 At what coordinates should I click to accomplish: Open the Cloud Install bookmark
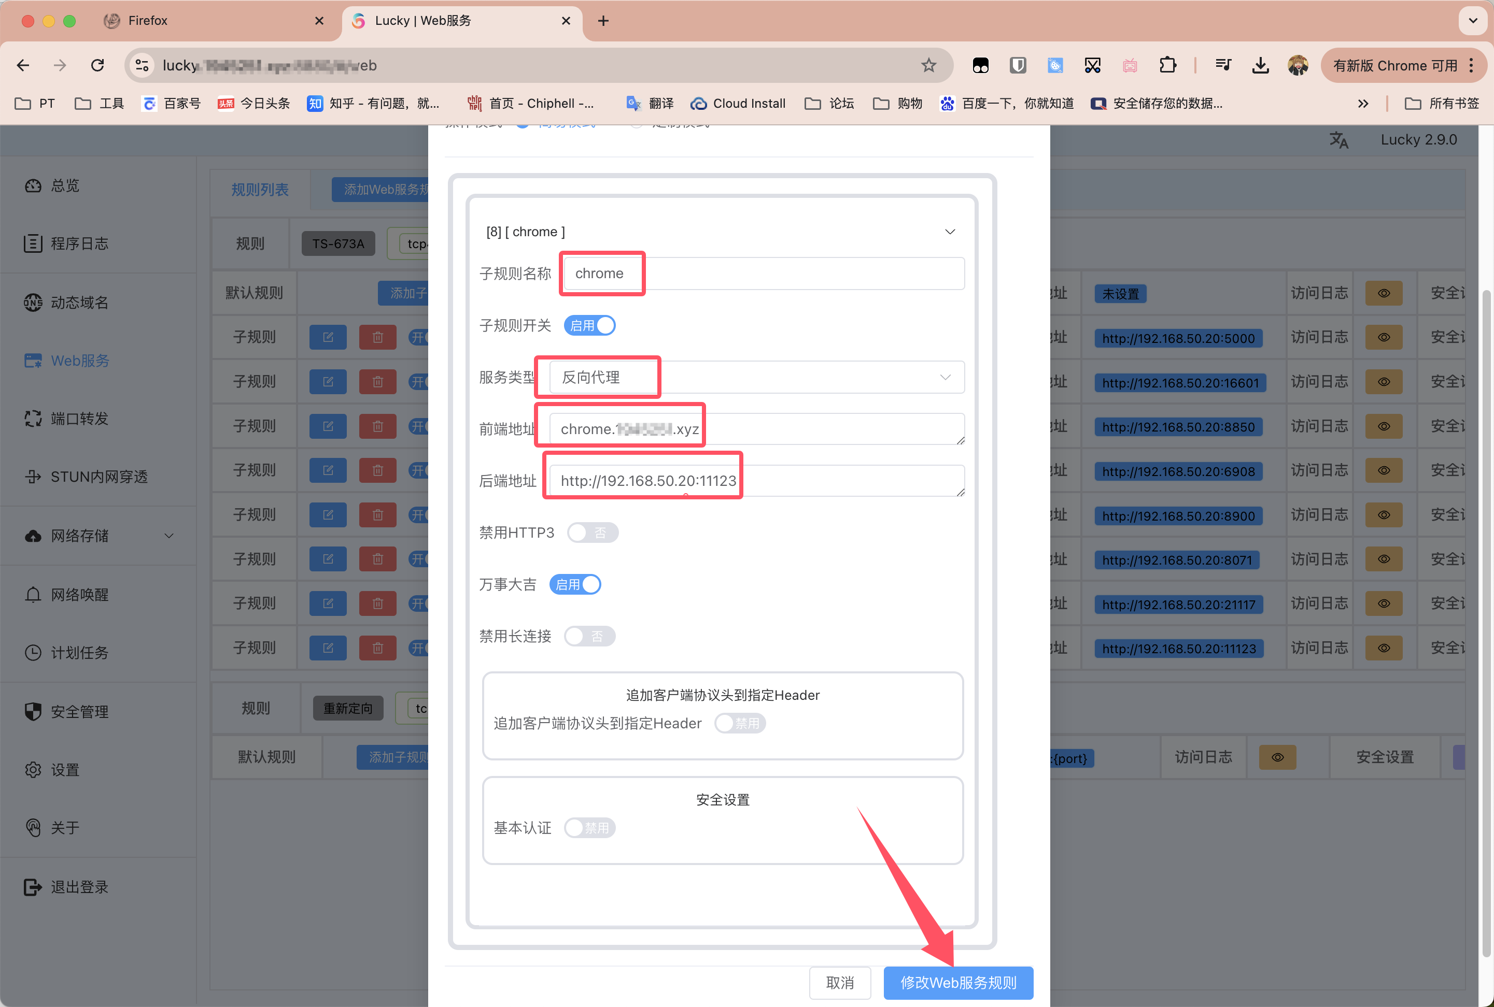coord(738,104)
